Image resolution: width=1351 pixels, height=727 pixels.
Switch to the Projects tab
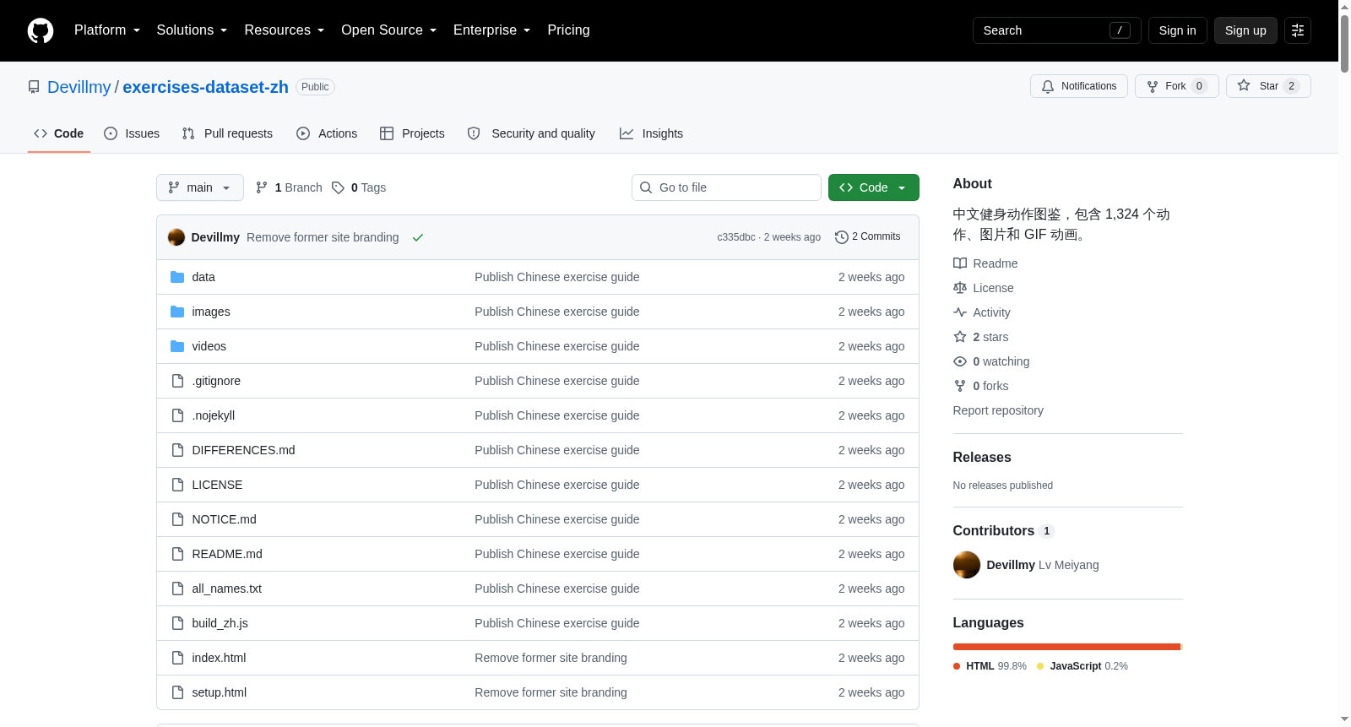coord(412,133)
